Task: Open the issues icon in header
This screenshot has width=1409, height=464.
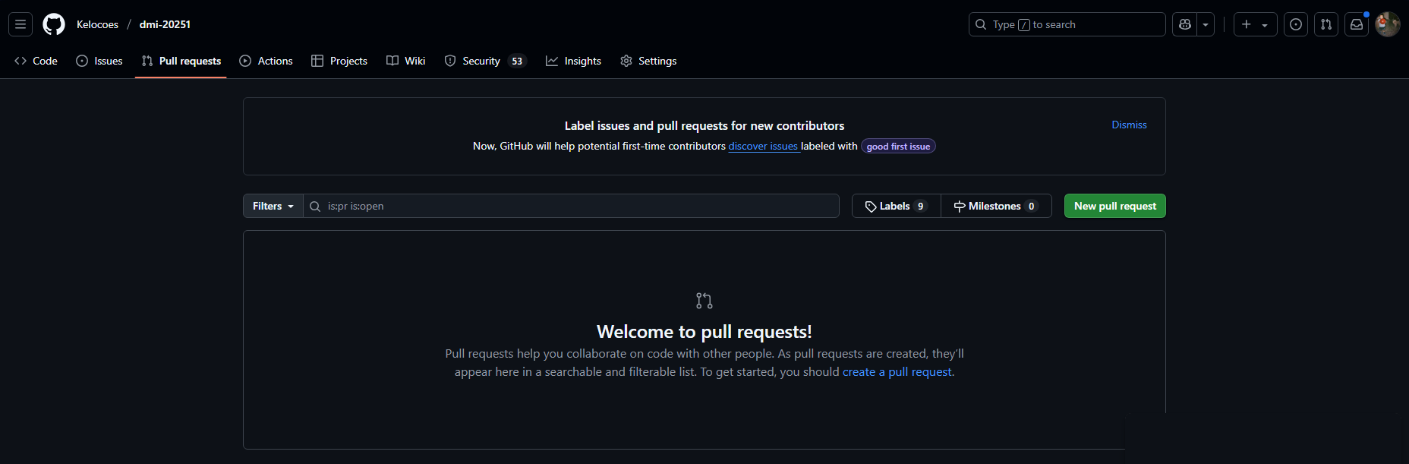Action: [1296, 24]
